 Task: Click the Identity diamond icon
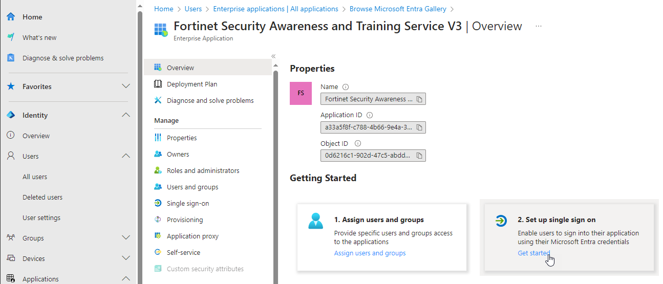click(x=11, y=115)
